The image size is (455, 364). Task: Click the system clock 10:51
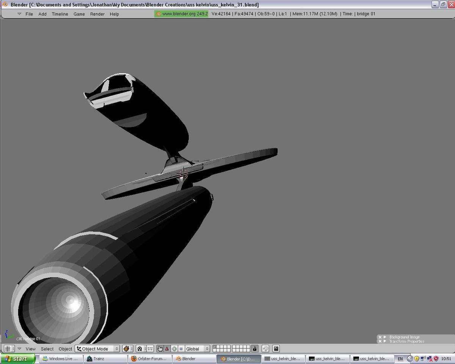(446, 358)
